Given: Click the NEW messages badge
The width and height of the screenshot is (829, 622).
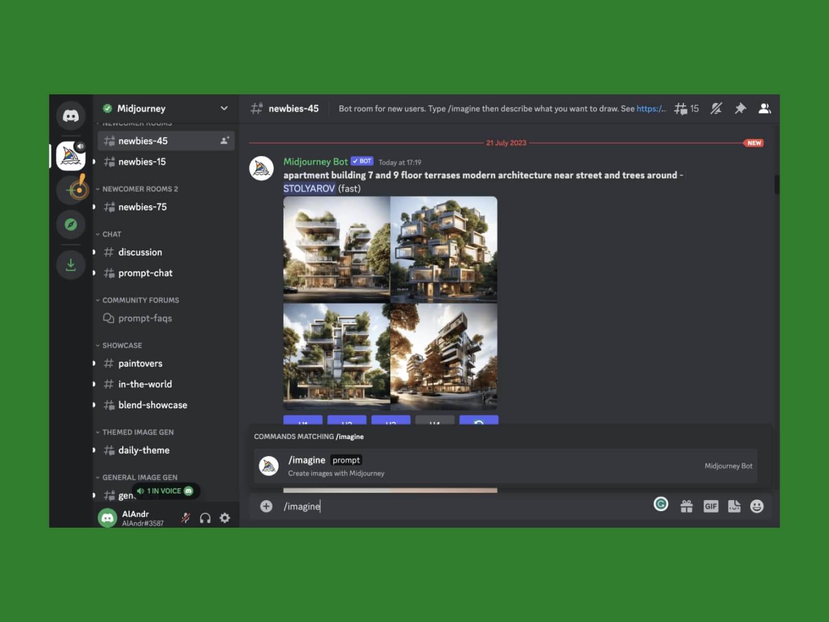Looking at the screenshot, I should pos(754,143).
